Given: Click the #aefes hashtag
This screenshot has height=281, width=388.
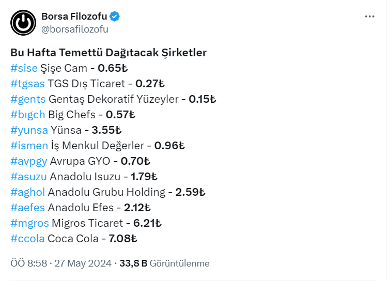Looking at the screenshot, I should [28, 208].
